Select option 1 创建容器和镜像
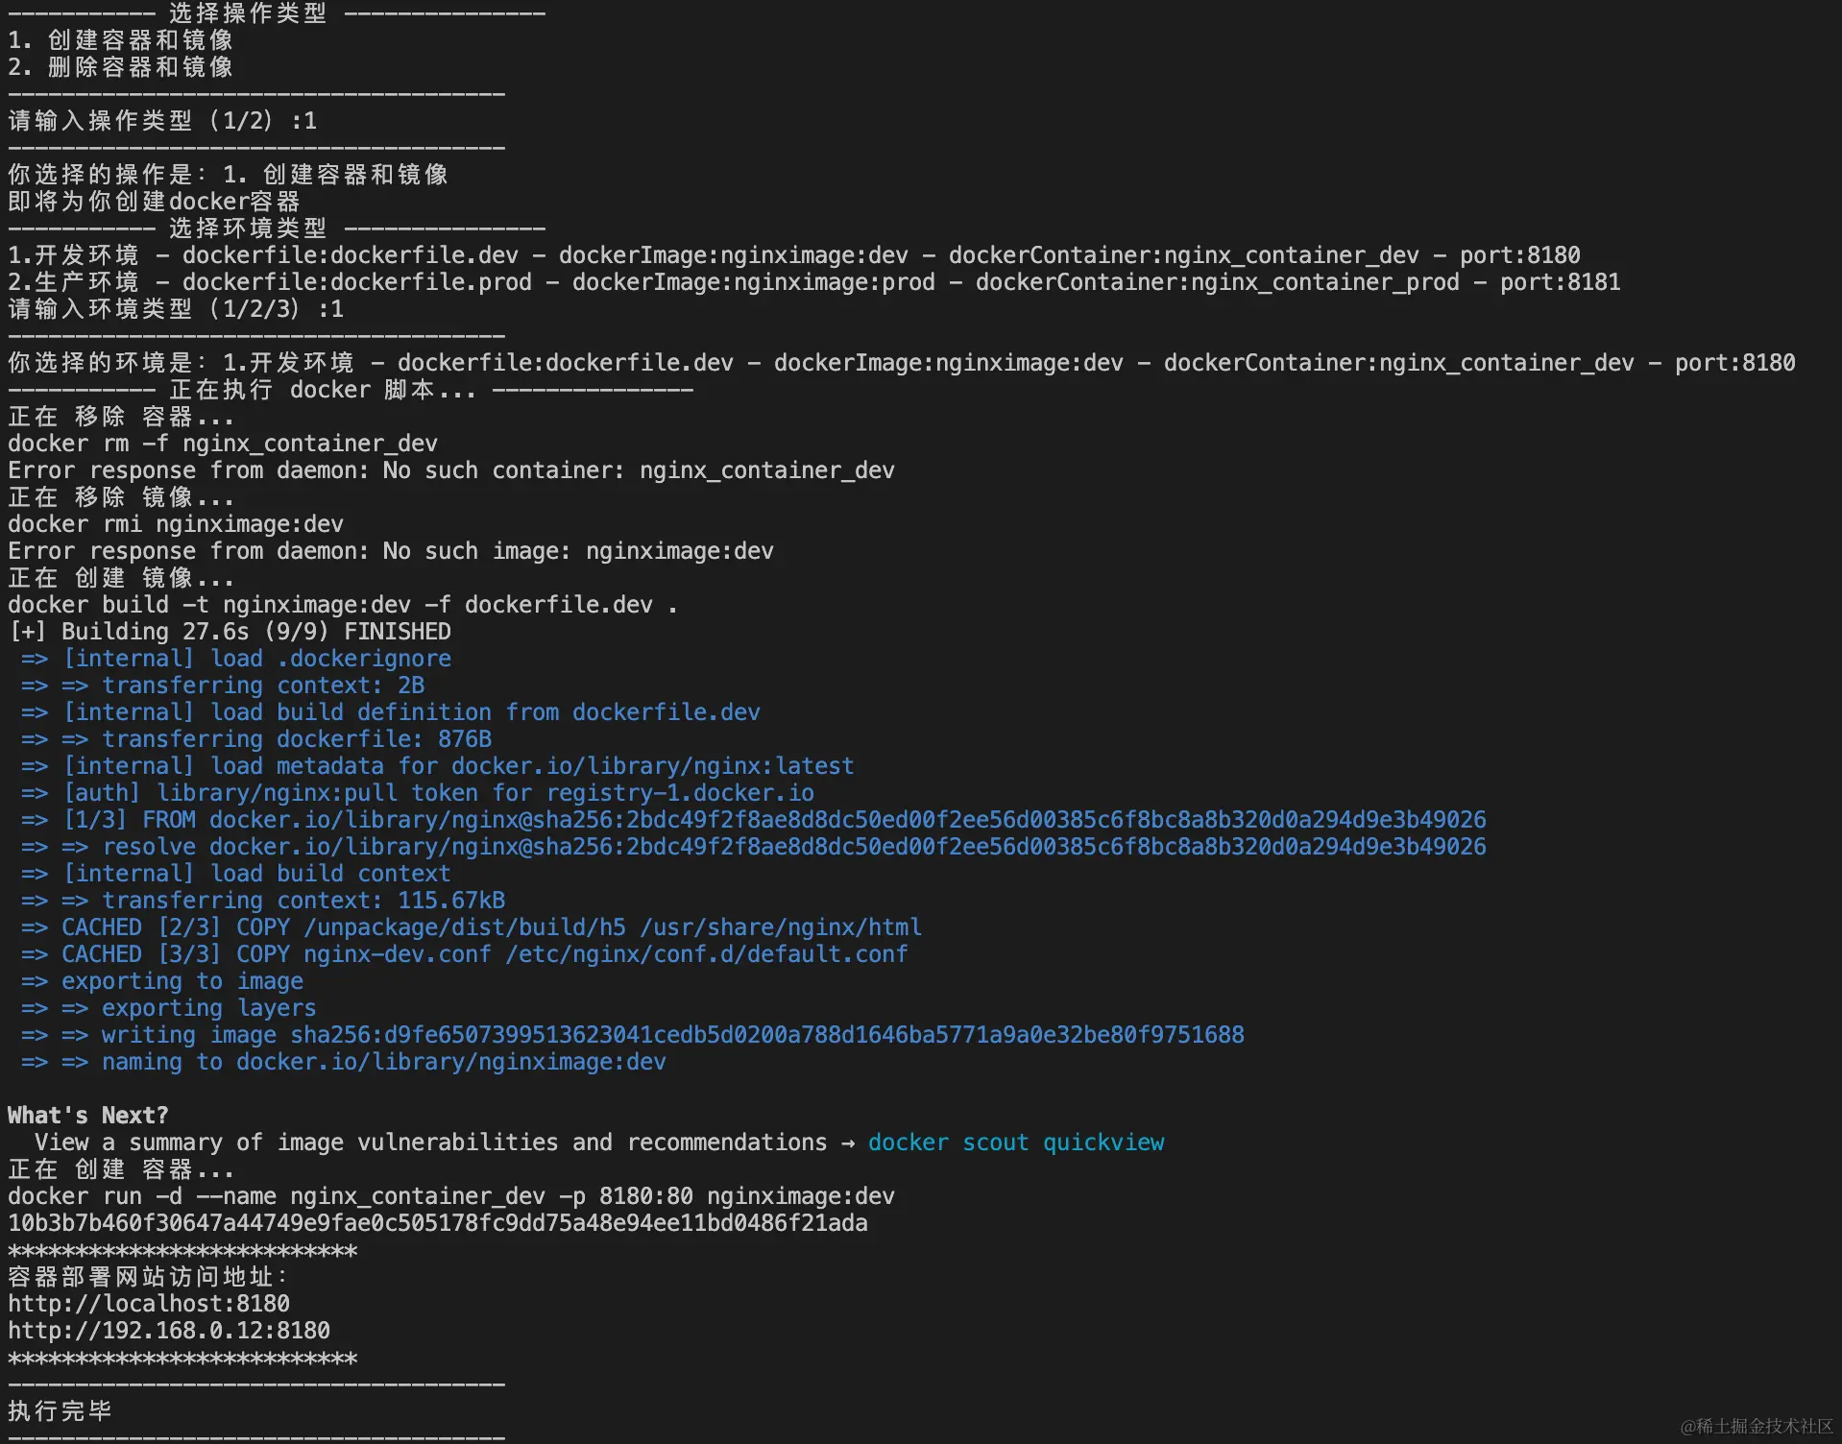The height and width of the screenshot is (1444, 1842). (x=119, y=40)
